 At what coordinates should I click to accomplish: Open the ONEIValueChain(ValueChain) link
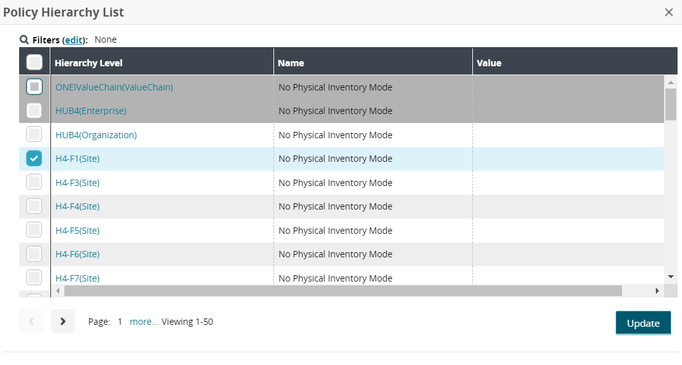coord(114,87)
